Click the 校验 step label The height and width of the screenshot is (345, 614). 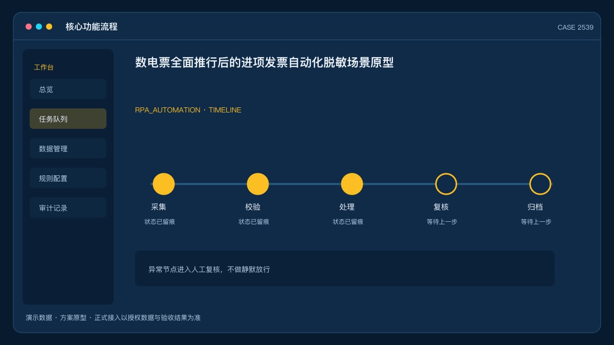click(x=253, y=207)
